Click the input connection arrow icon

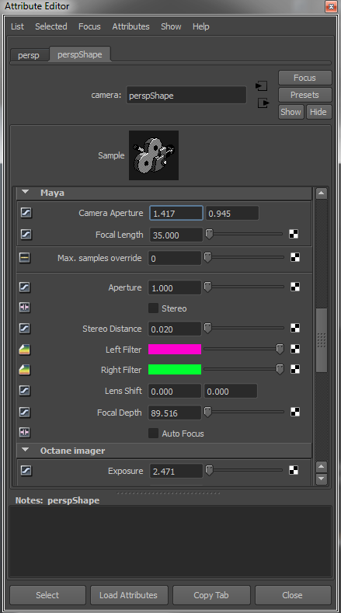pyautogui.click(x=261, y=85)
